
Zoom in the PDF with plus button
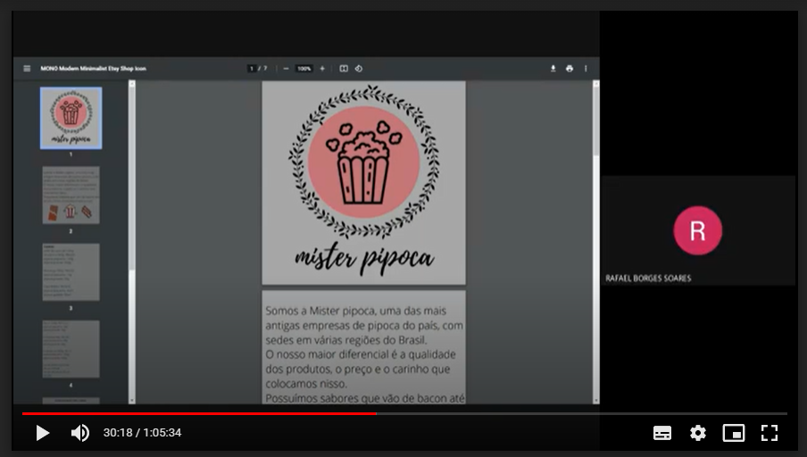322,69
